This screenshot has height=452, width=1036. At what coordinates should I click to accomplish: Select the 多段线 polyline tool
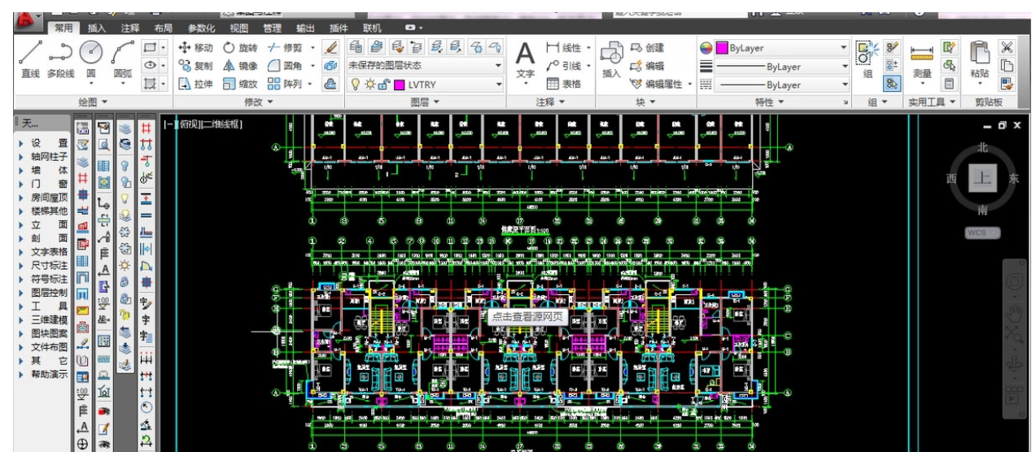pos(60,60)
